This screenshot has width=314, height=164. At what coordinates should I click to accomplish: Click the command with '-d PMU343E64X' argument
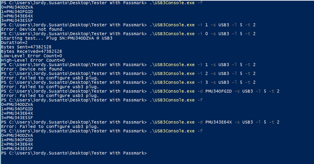pos(140,122)
